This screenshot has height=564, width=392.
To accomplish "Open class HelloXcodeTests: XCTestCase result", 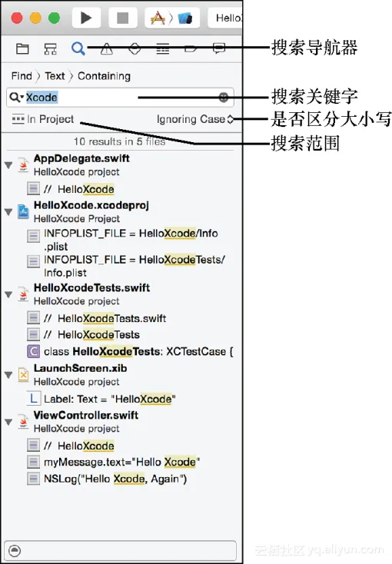I will (x=138, y=351).
